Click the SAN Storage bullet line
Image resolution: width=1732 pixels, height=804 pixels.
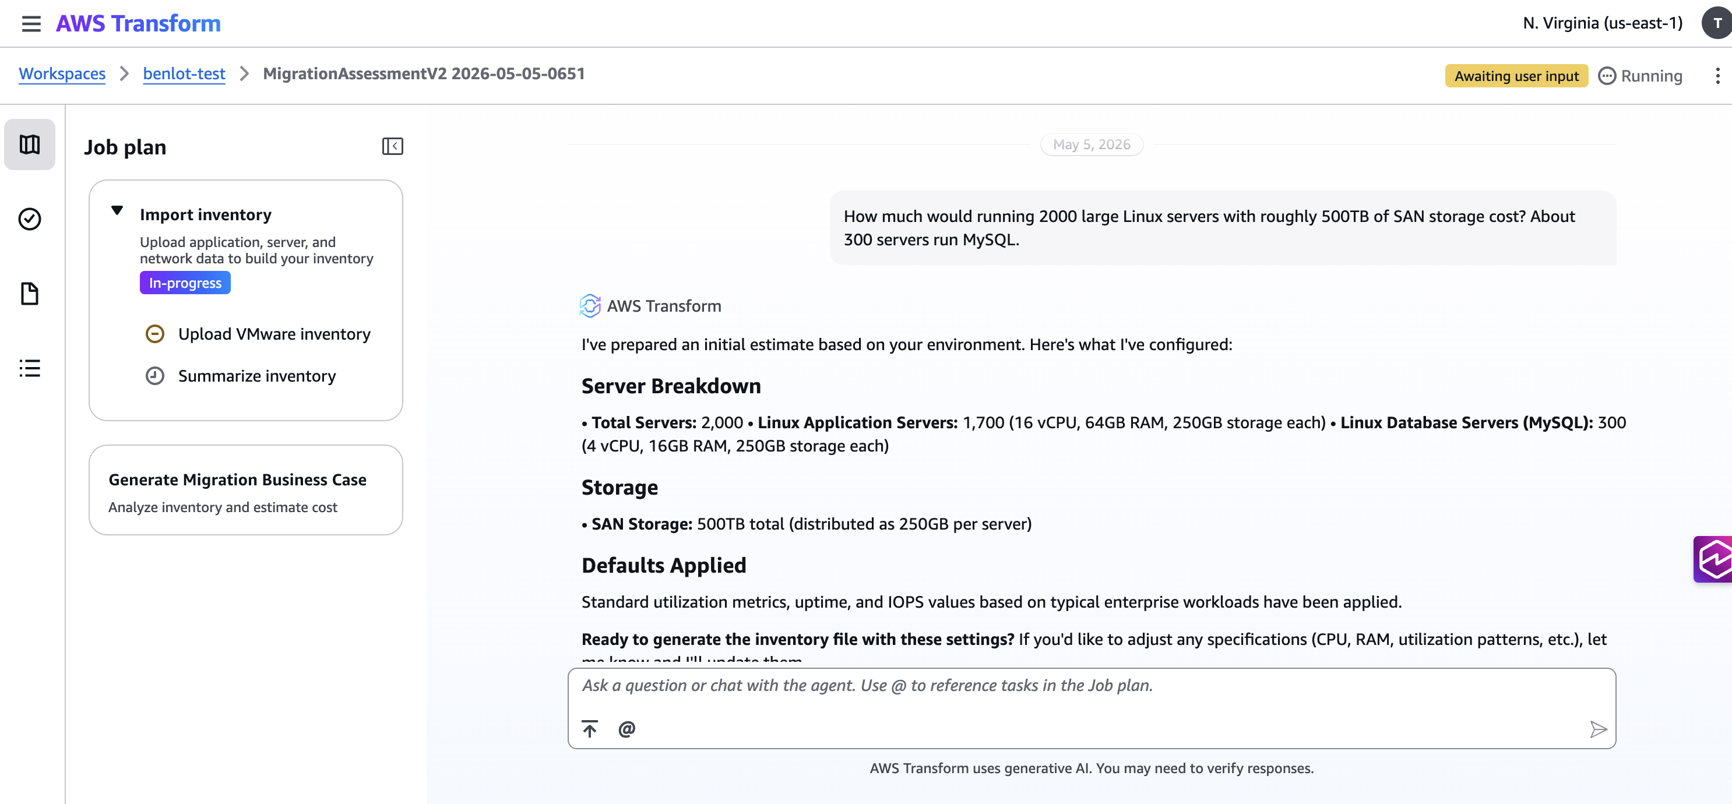806,524
